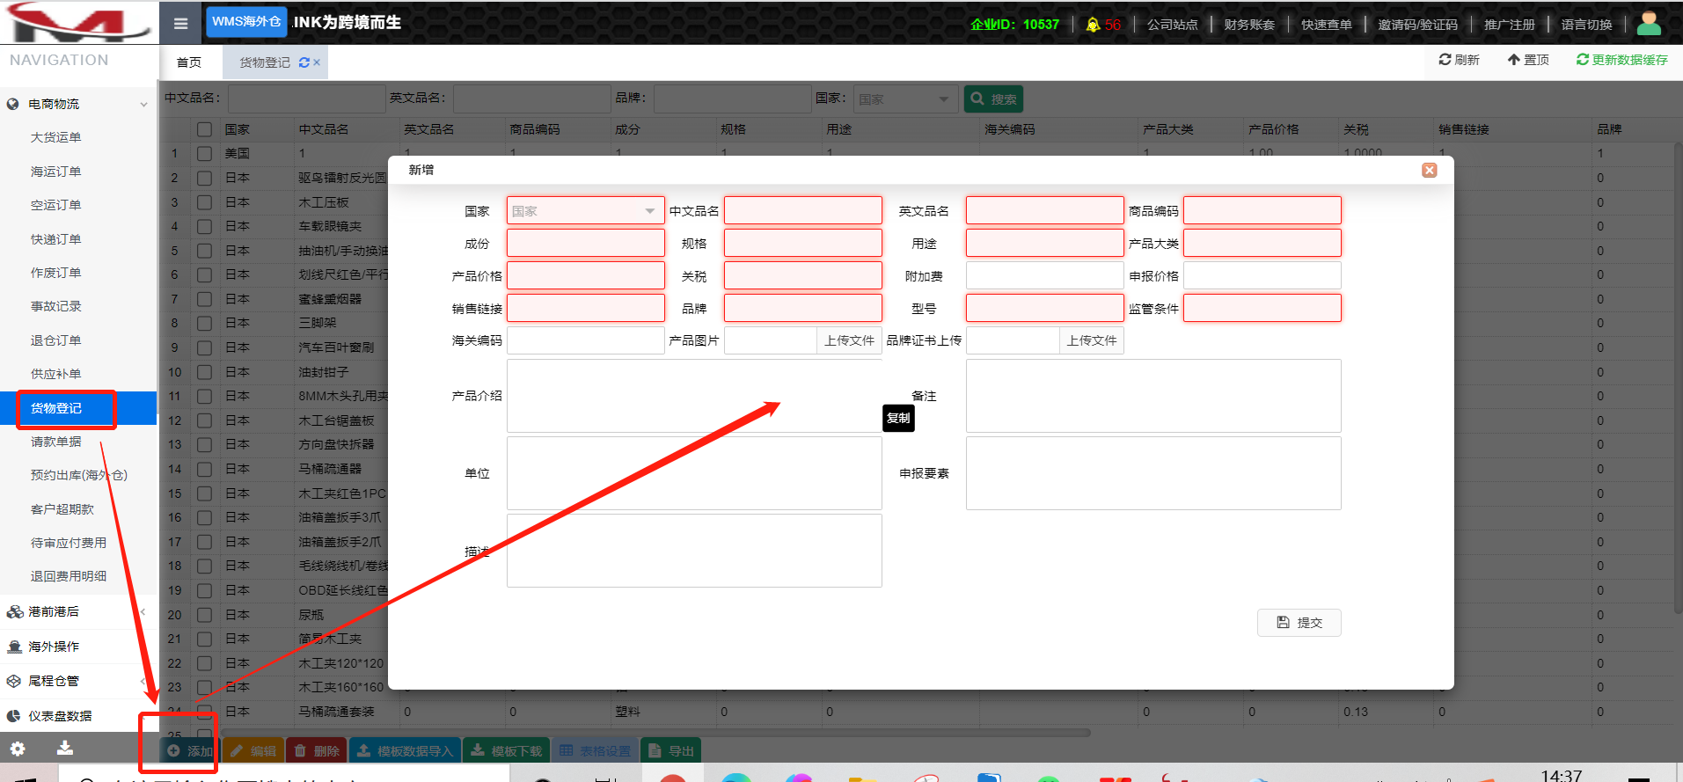Viewport: 1683px width, 782px height.
Task: Select 海运订单 in the sidebar menu
Action: (x=55, y=172)
